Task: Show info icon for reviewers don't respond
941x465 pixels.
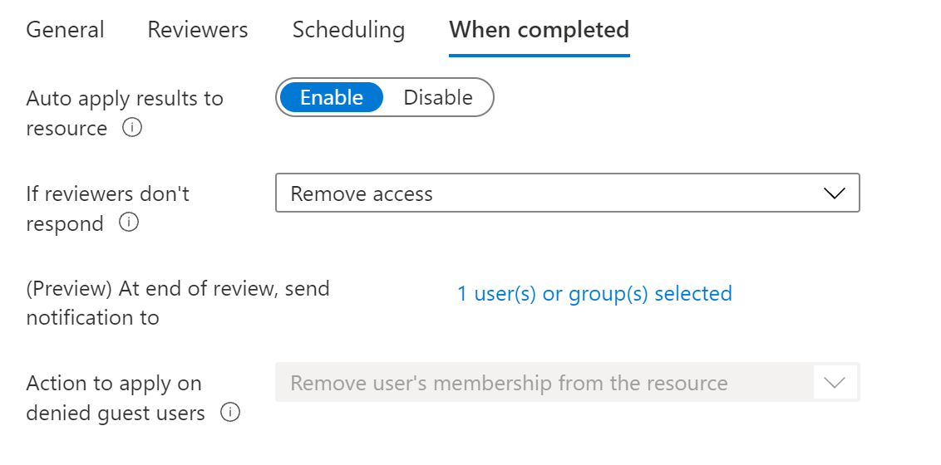Action: [128, 223]
